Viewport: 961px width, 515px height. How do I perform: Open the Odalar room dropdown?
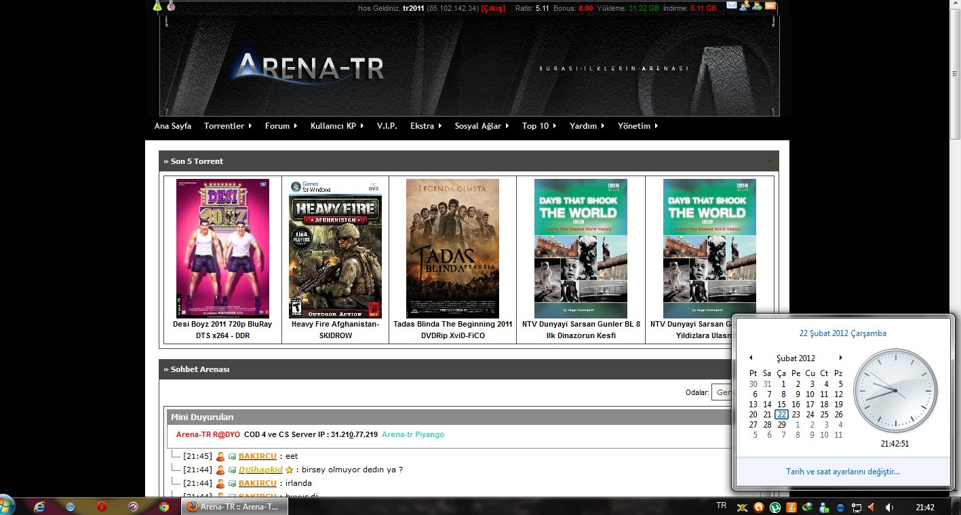point(721,392)
